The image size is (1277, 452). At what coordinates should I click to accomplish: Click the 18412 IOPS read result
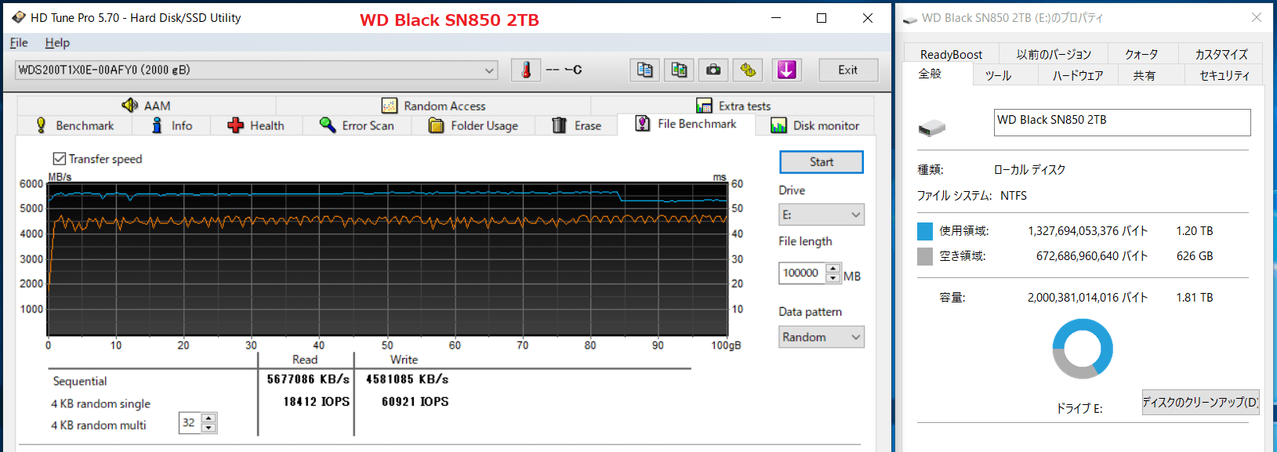[x=317, y=402]
